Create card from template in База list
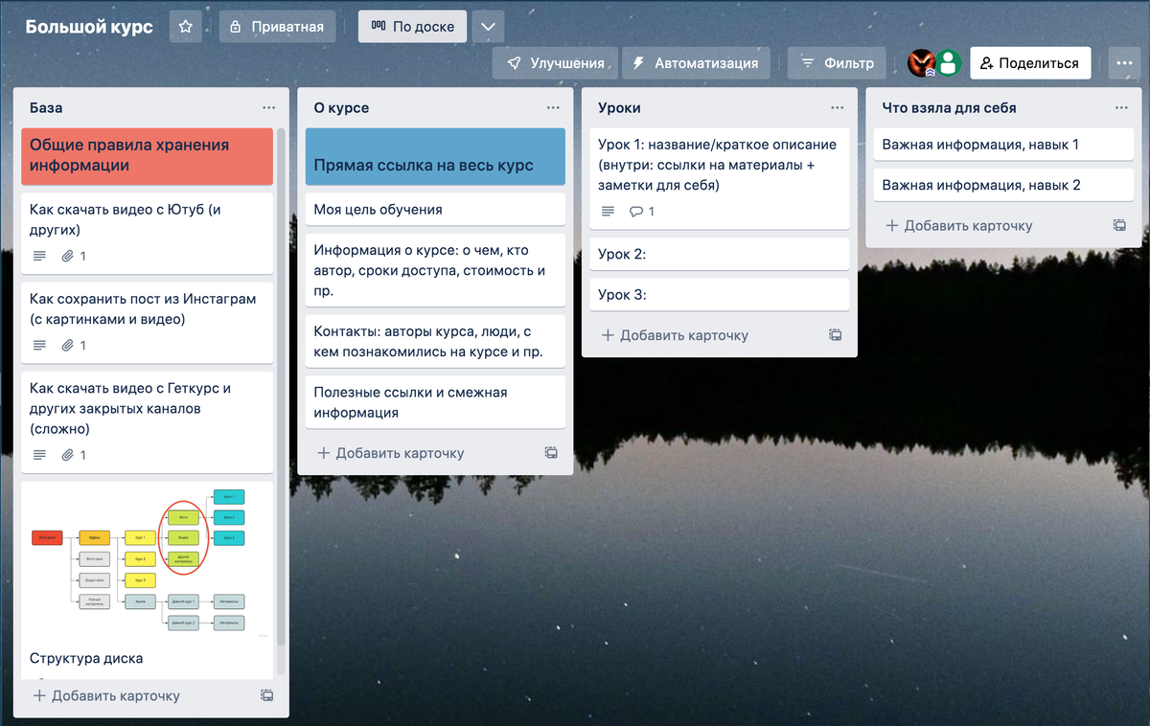Image resolution: width=1150 pixels, height=726 pixels. pos(267,695)
